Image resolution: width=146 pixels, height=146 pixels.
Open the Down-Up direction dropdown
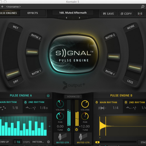click(6, 142)
